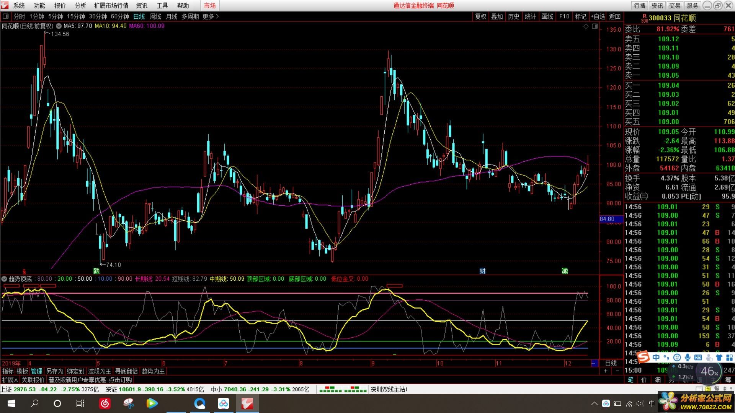Open Task View on taskbar
The height and width of the screenshot is (413, 735).
click(x=80, y=403)
